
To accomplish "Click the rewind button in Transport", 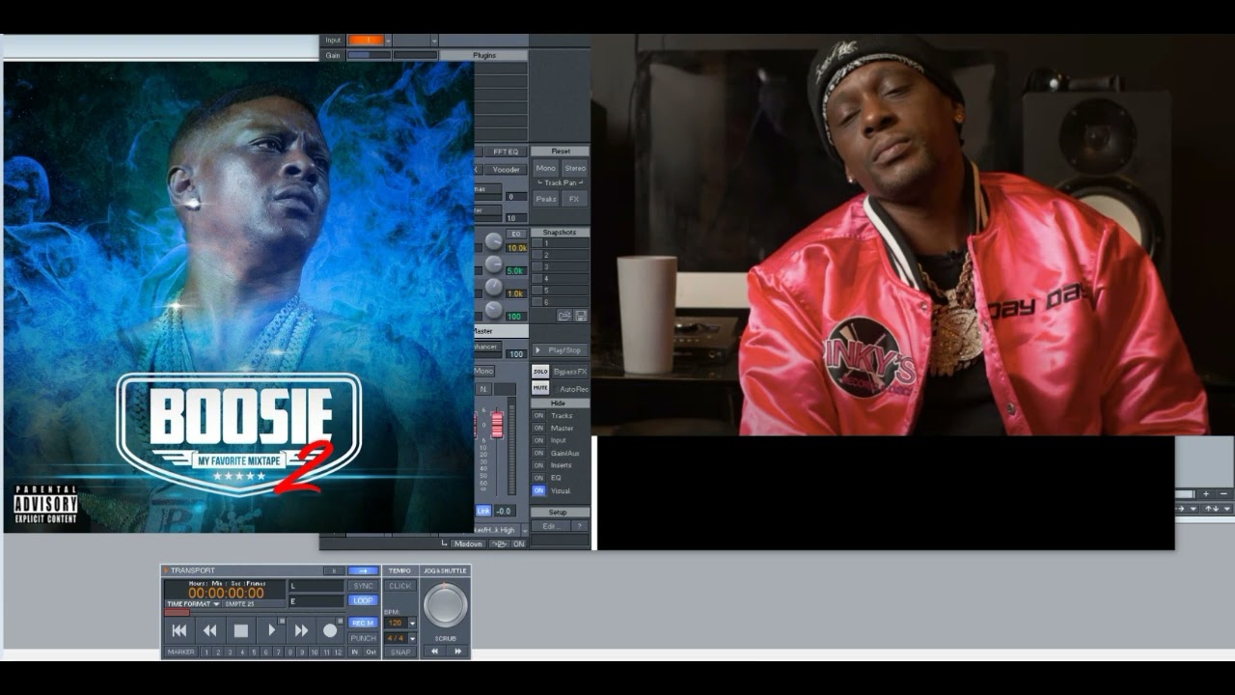I will point(209,630).
